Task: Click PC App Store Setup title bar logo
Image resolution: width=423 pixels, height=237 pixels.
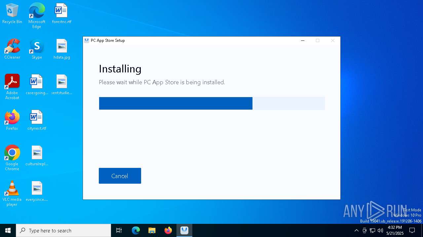Action: coord(87,40)
